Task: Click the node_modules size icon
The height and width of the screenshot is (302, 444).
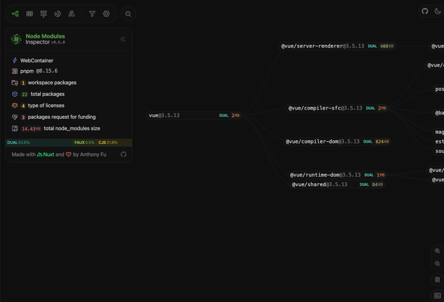Action: 15,129
